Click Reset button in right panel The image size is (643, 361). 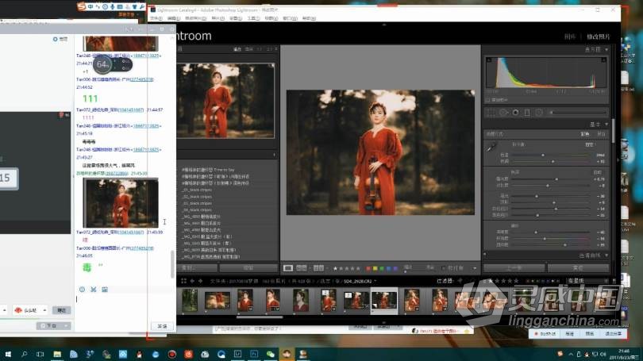click(579, 267)
